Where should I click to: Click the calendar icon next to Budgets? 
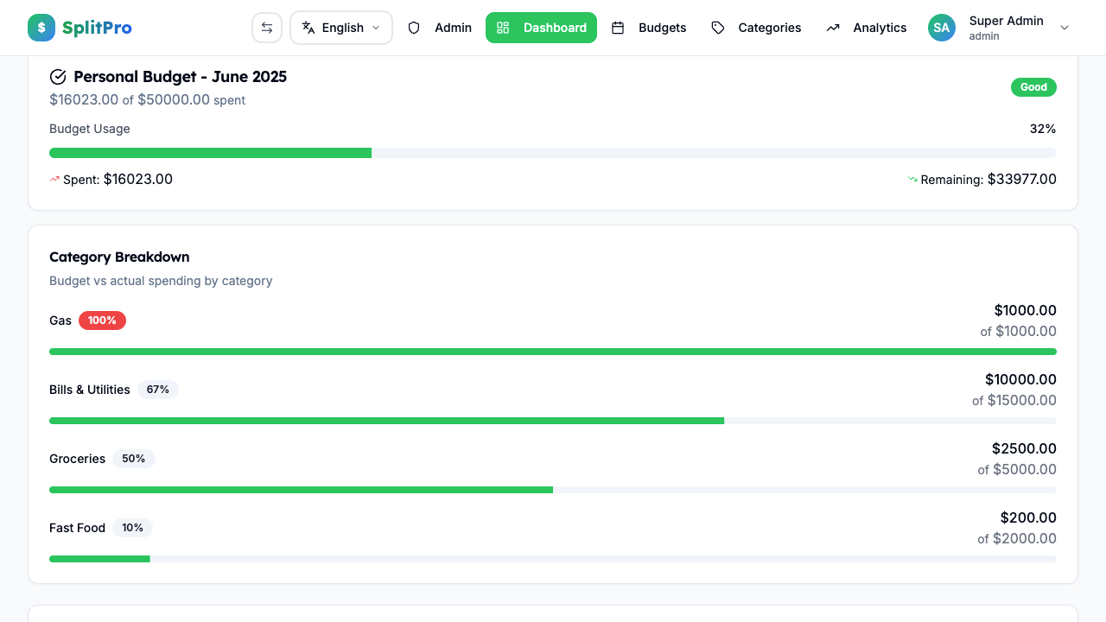pos(619,28)
